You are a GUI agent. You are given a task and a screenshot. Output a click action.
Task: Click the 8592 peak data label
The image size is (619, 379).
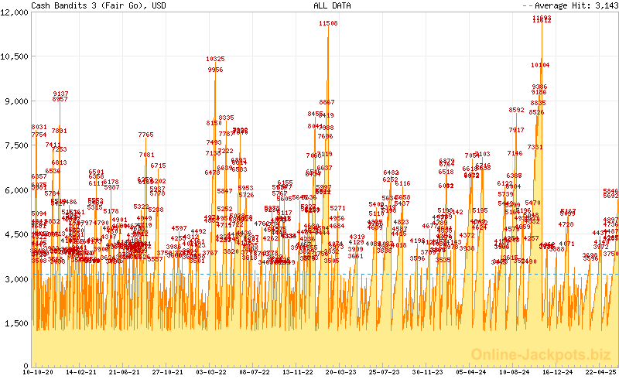coord(517,111)
